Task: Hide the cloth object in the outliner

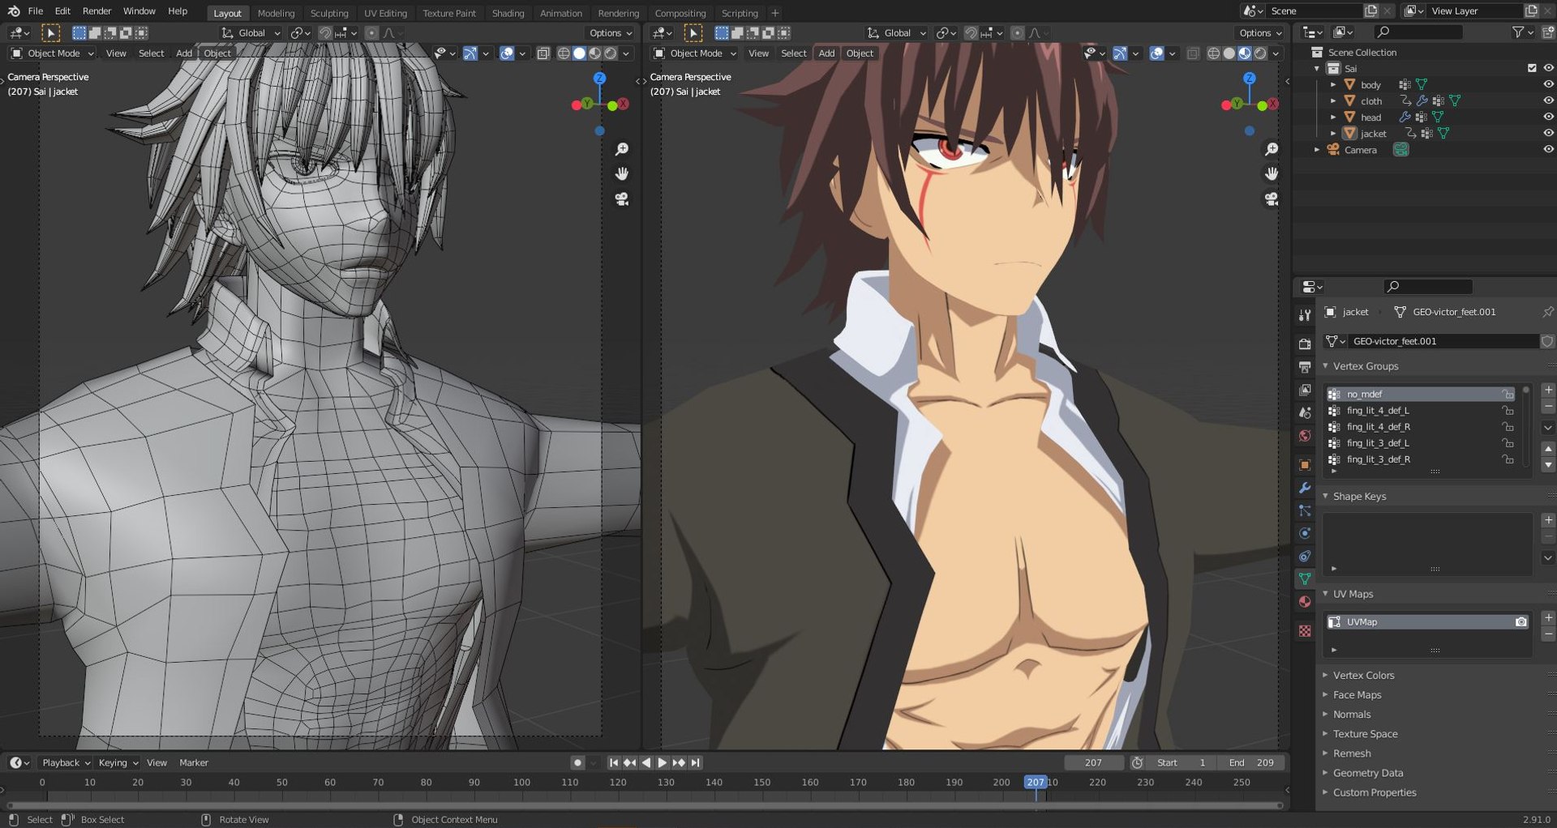Action: (x=1548, y=100)
